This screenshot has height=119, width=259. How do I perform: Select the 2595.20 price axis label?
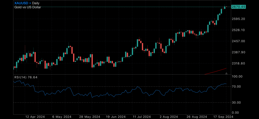point(238,19)
